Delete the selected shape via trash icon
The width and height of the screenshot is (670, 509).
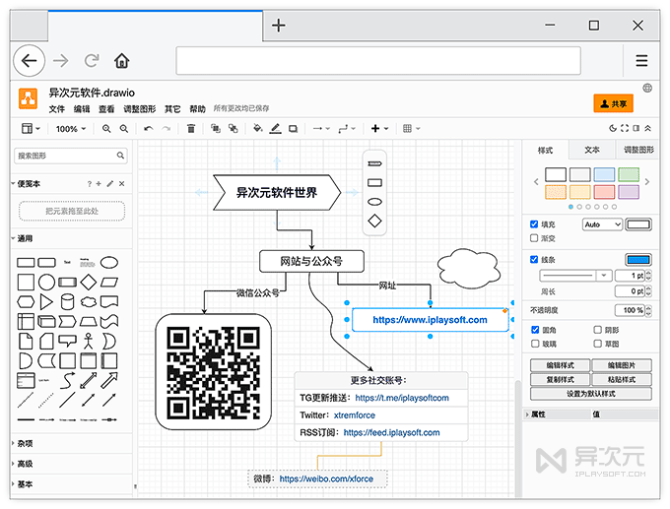click(x=191, y=129)
